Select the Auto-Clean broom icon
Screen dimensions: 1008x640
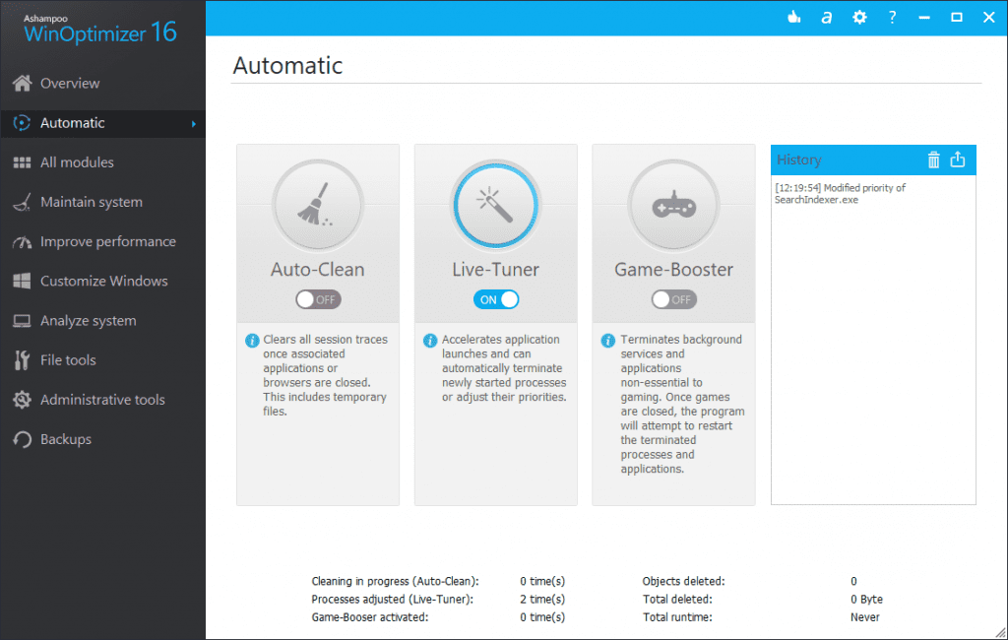click(x=317, y=204)
